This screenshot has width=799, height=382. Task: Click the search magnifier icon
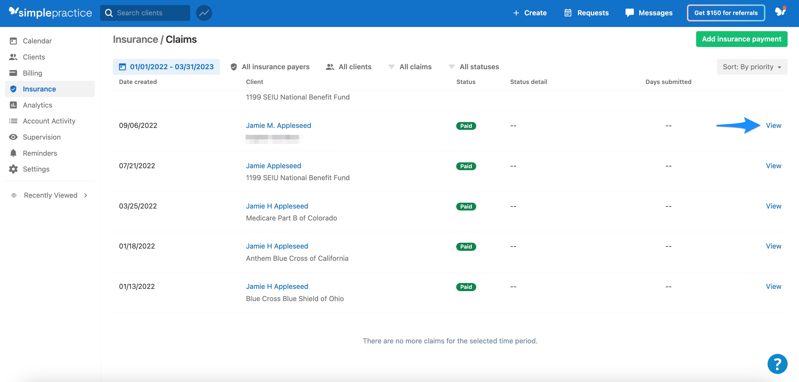pyautogui.click(x=108, y=13)
